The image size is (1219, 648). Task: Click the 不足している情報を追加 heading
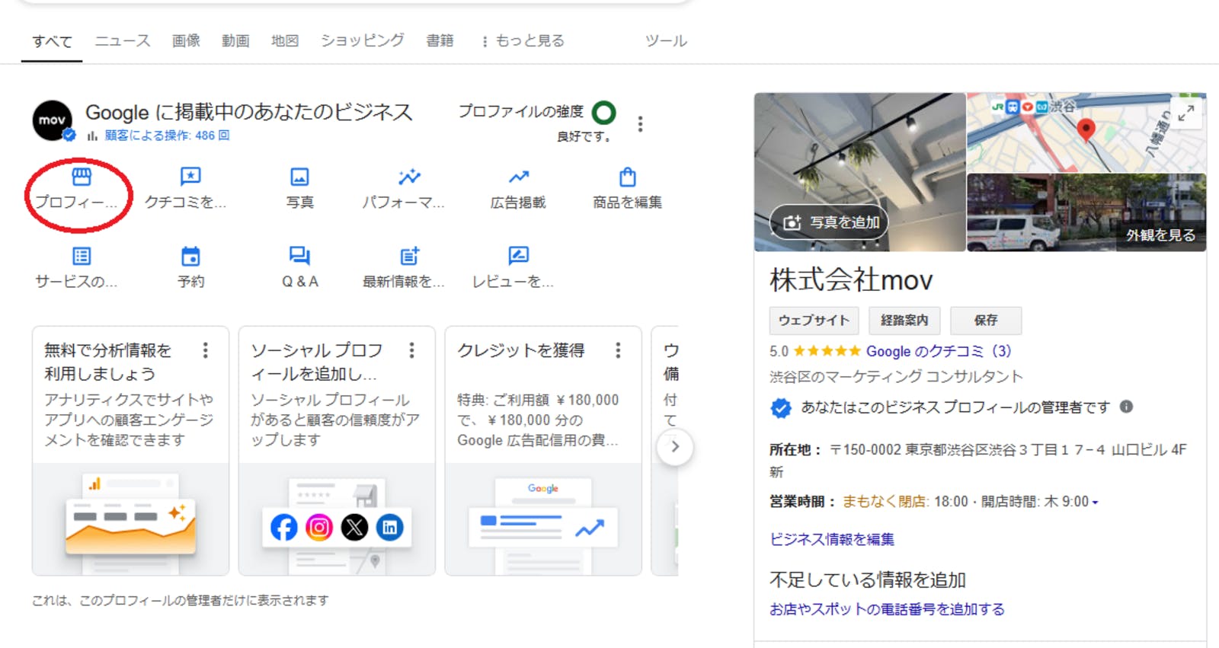pos(868,580)
